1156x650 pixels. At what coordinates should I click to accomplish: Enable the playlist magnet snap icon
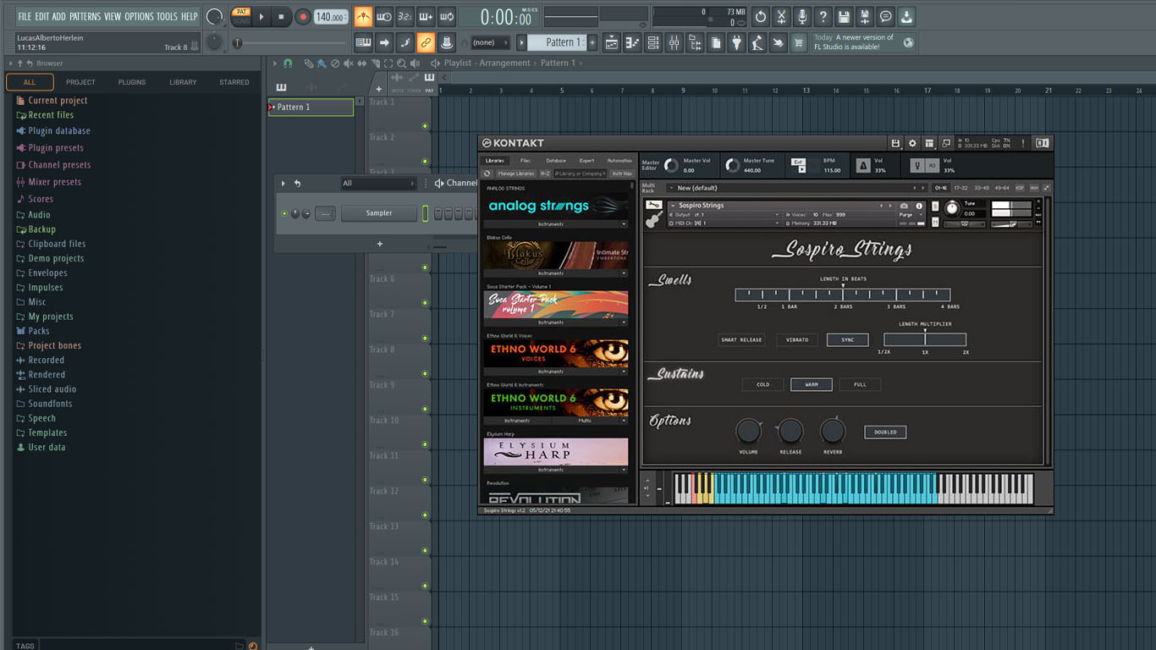(x=288, y=63)
